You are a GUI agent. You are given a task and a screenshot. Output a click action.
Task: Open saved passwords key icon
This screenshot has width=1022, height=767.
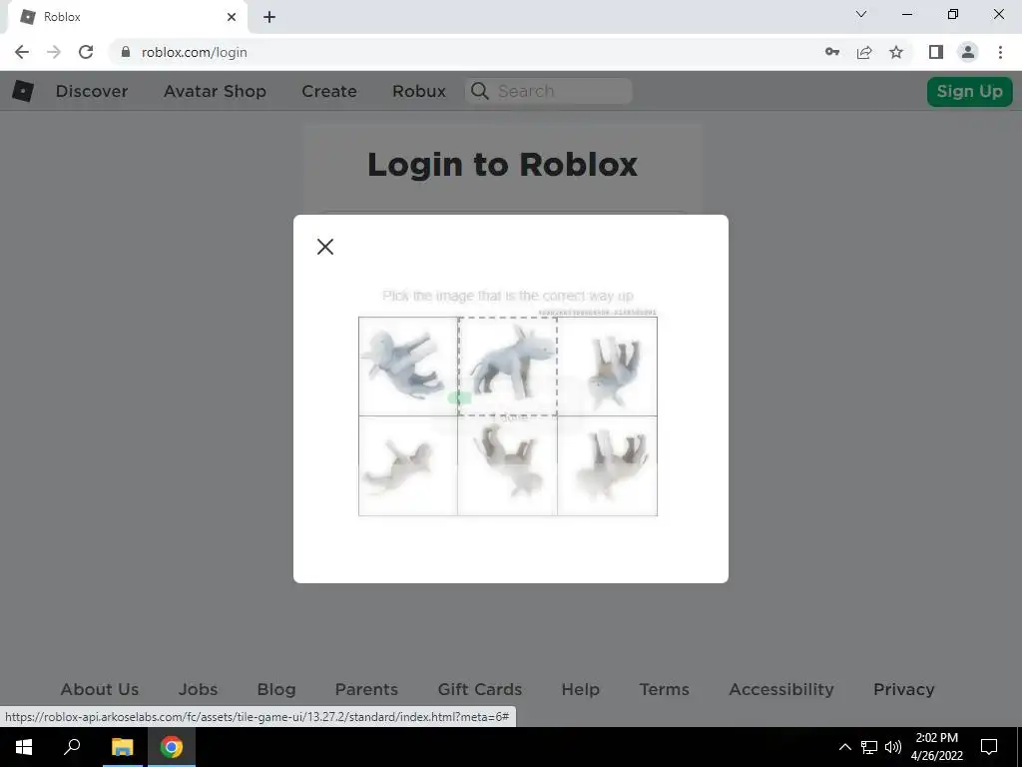pyautogui.click(x=832, y=52)
